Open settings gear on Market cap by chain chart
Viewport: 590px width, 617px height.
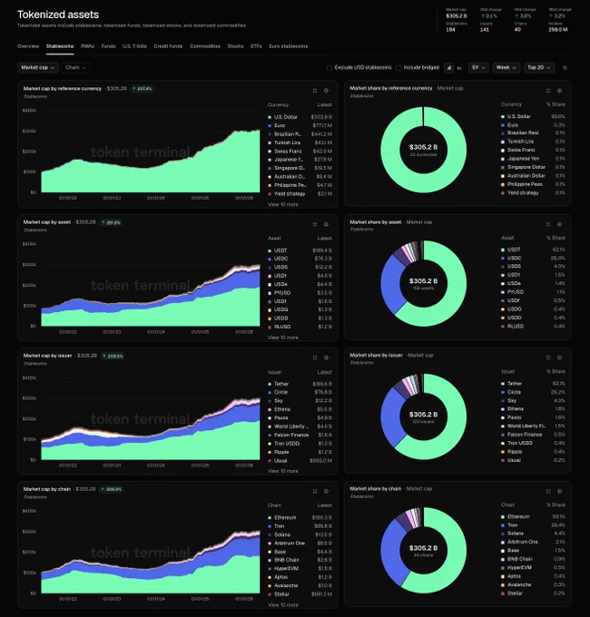[x=326, y=491]
